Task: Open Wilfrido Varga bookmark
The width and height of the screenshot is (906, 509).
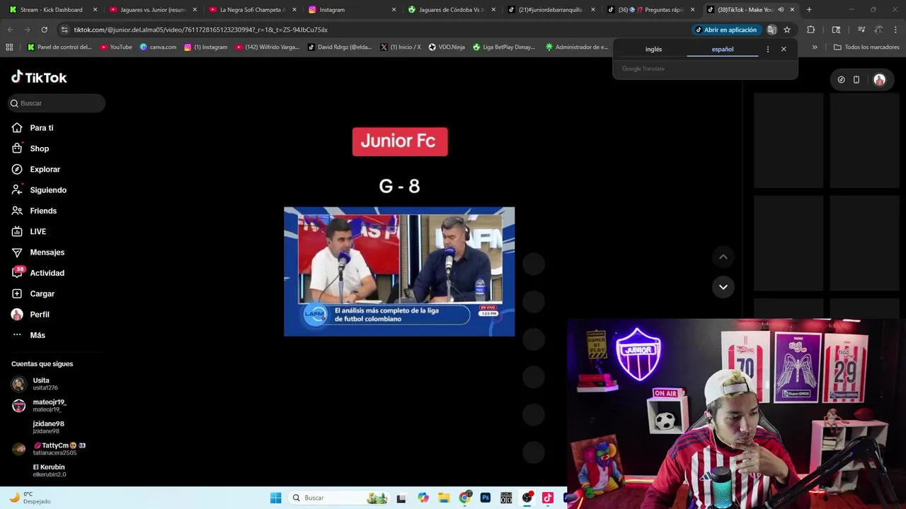Action: click(268, 47)
